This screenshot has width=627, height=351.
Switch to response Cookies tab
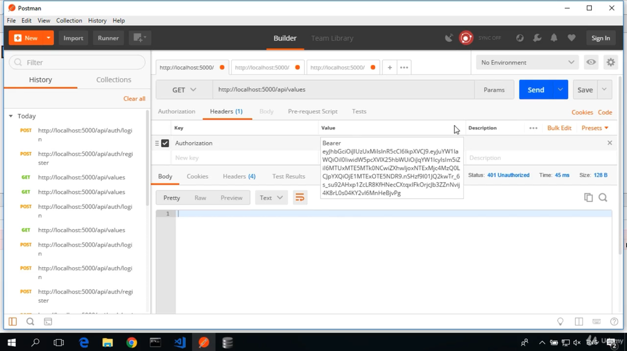pyautogui.click(x=197, y=176)
